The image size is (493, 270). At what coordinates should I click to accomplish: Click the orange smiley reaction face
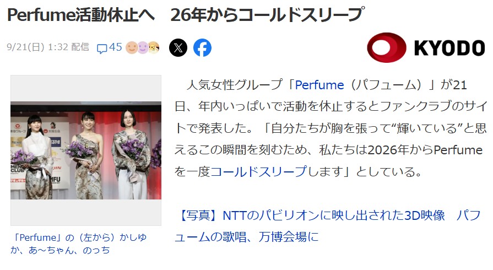[132, 47]
